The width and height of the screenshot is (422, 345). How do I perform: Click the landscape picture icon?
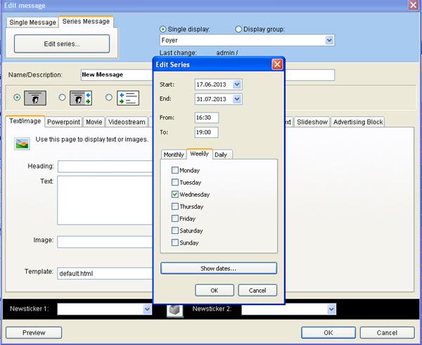tap(21, 145)
